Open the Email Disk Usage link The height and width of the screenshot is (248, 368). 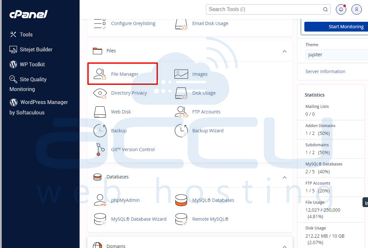210,23
